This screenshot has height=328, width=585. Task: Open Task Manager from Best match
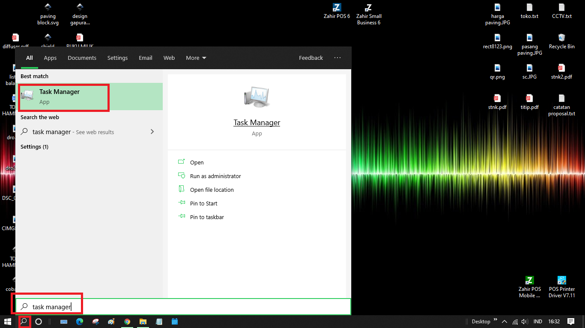tap(89, 97)
